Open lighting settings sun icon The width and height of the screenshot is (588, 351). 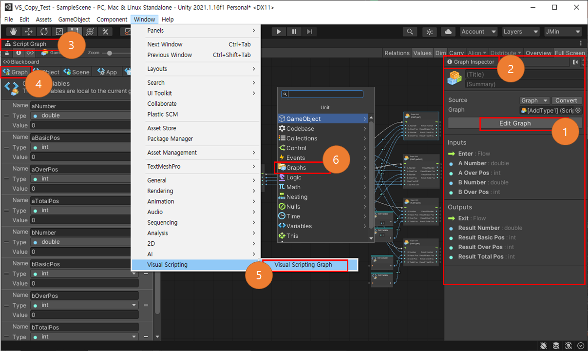point(429,32)
